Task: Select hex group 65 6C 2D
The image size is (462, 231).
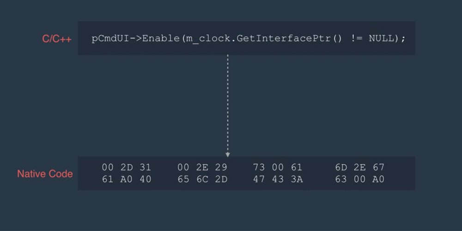Action: point(202,179)
